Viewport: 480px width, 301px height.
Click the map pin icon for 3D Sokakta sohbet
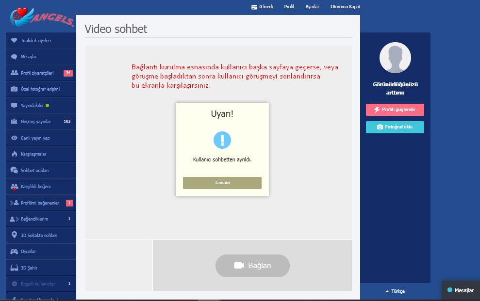14,235
